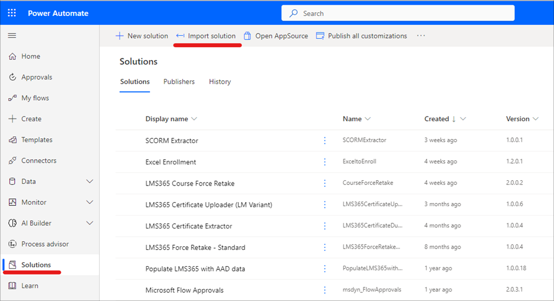The image size is (554, 301).
Task: Click the Home icon in sidebar
Action: (x=12, y=57)
